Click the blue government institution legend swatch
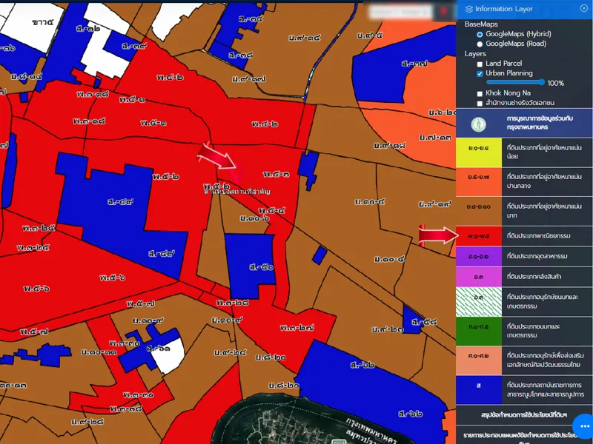Viewport: 593px width, 444px height. click(x=478, y=386)
